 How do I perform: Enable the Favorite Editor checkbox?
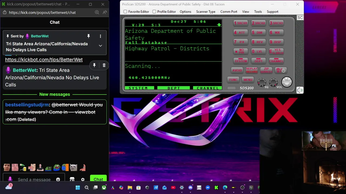tap(125, 12)
